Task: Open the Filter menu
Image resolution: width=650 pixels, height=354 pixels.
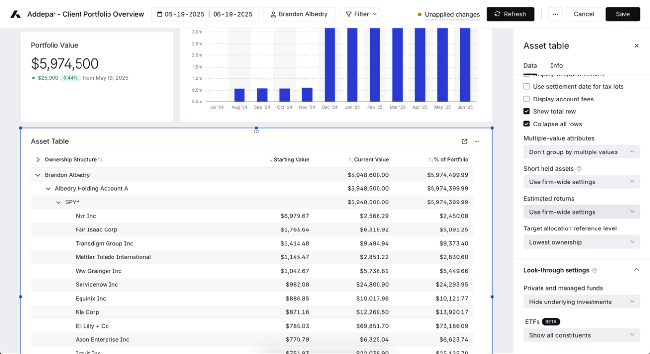Action: click(361, 14)
